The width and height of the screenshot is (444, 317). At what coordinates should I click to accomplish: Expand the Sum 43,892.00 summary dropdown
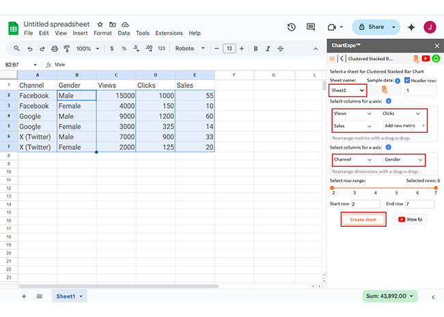coord(390,296)
